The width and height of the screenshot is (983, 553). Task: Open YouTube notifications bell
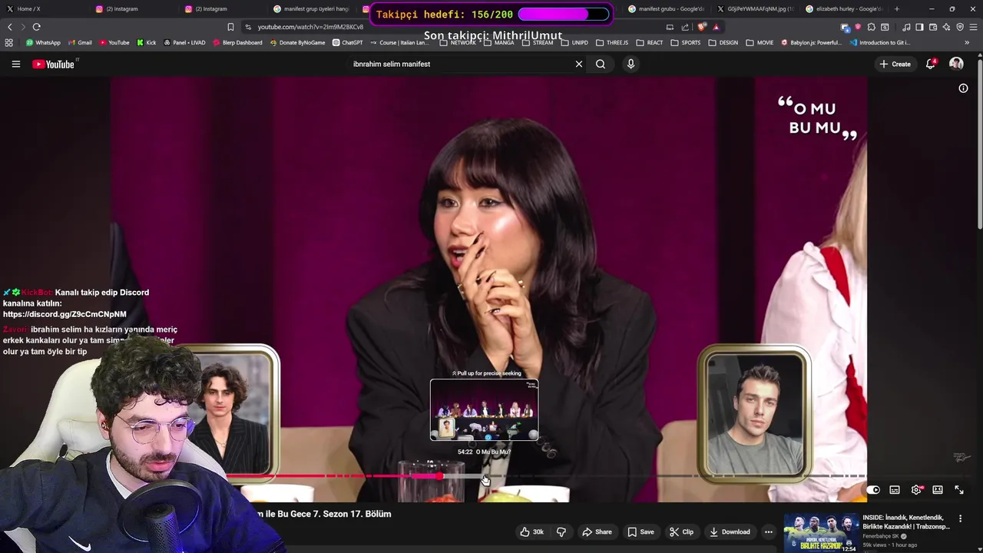point(931,64)
